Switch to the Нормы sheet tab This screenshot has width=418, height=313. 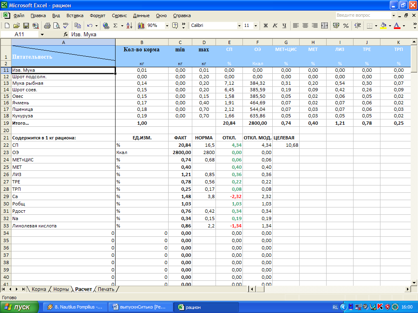pos(61,289)
